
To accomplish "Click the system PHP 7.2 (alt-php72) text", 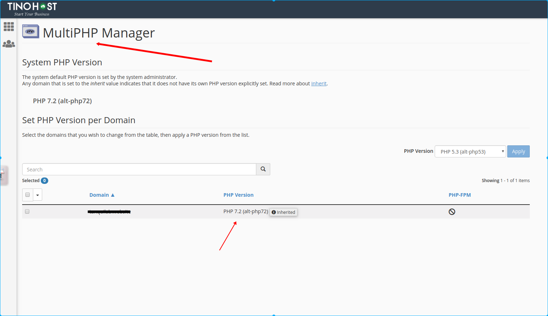I will click(x=62, y=101).
